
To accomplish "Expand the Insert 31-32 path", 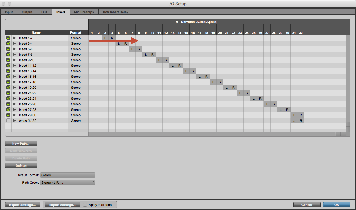I will click(x=14, y=120).
